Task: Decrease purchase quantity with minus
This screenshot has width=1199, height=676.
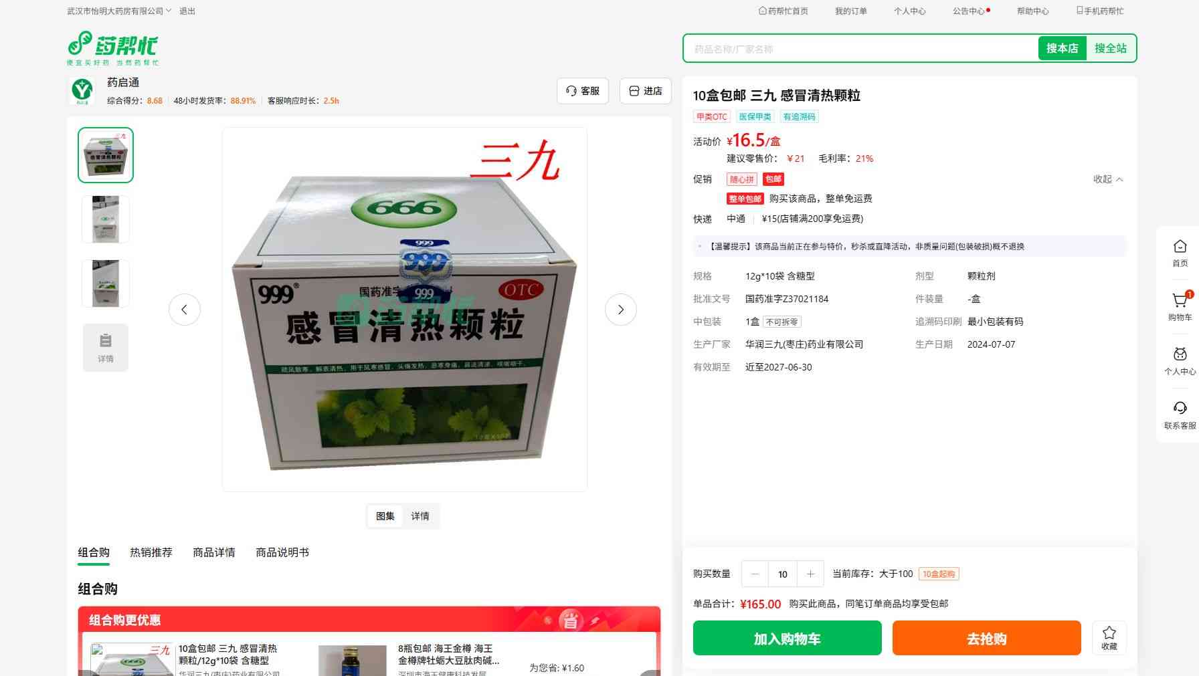Action: [x=755, y=574]
